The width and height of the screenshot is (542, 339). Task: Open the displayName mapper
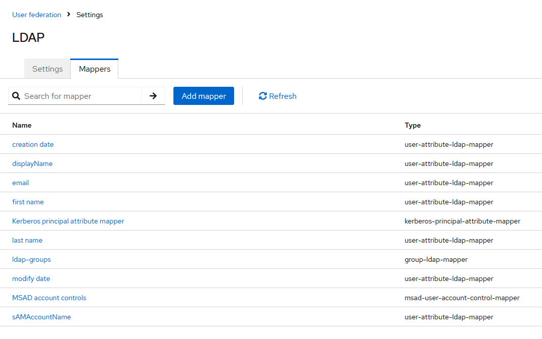tap(32, 163)
